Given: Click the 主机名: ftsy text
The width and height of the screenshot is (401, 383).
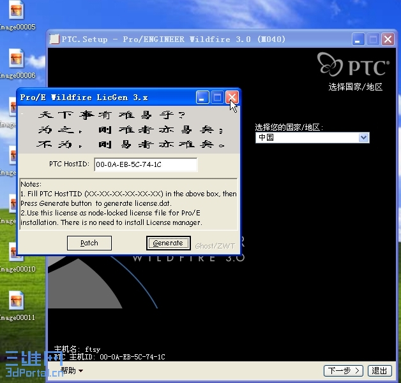Looking at the screenshot, I should (77, 349).
